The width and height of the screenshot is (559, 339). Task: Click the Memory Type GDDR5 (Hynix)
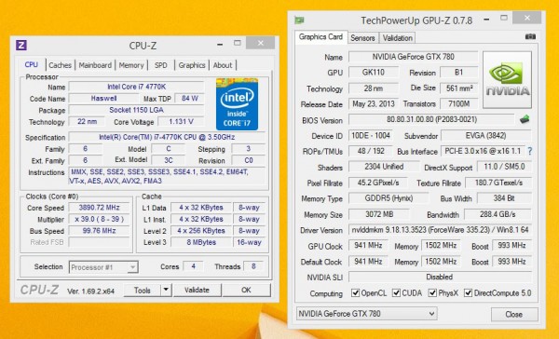(389, 198)
